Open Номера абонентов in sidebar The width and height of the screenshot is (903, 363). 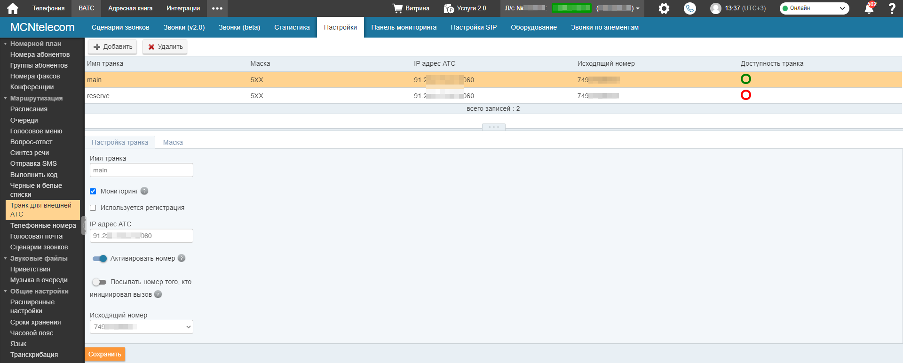click(x=40, y=54)
